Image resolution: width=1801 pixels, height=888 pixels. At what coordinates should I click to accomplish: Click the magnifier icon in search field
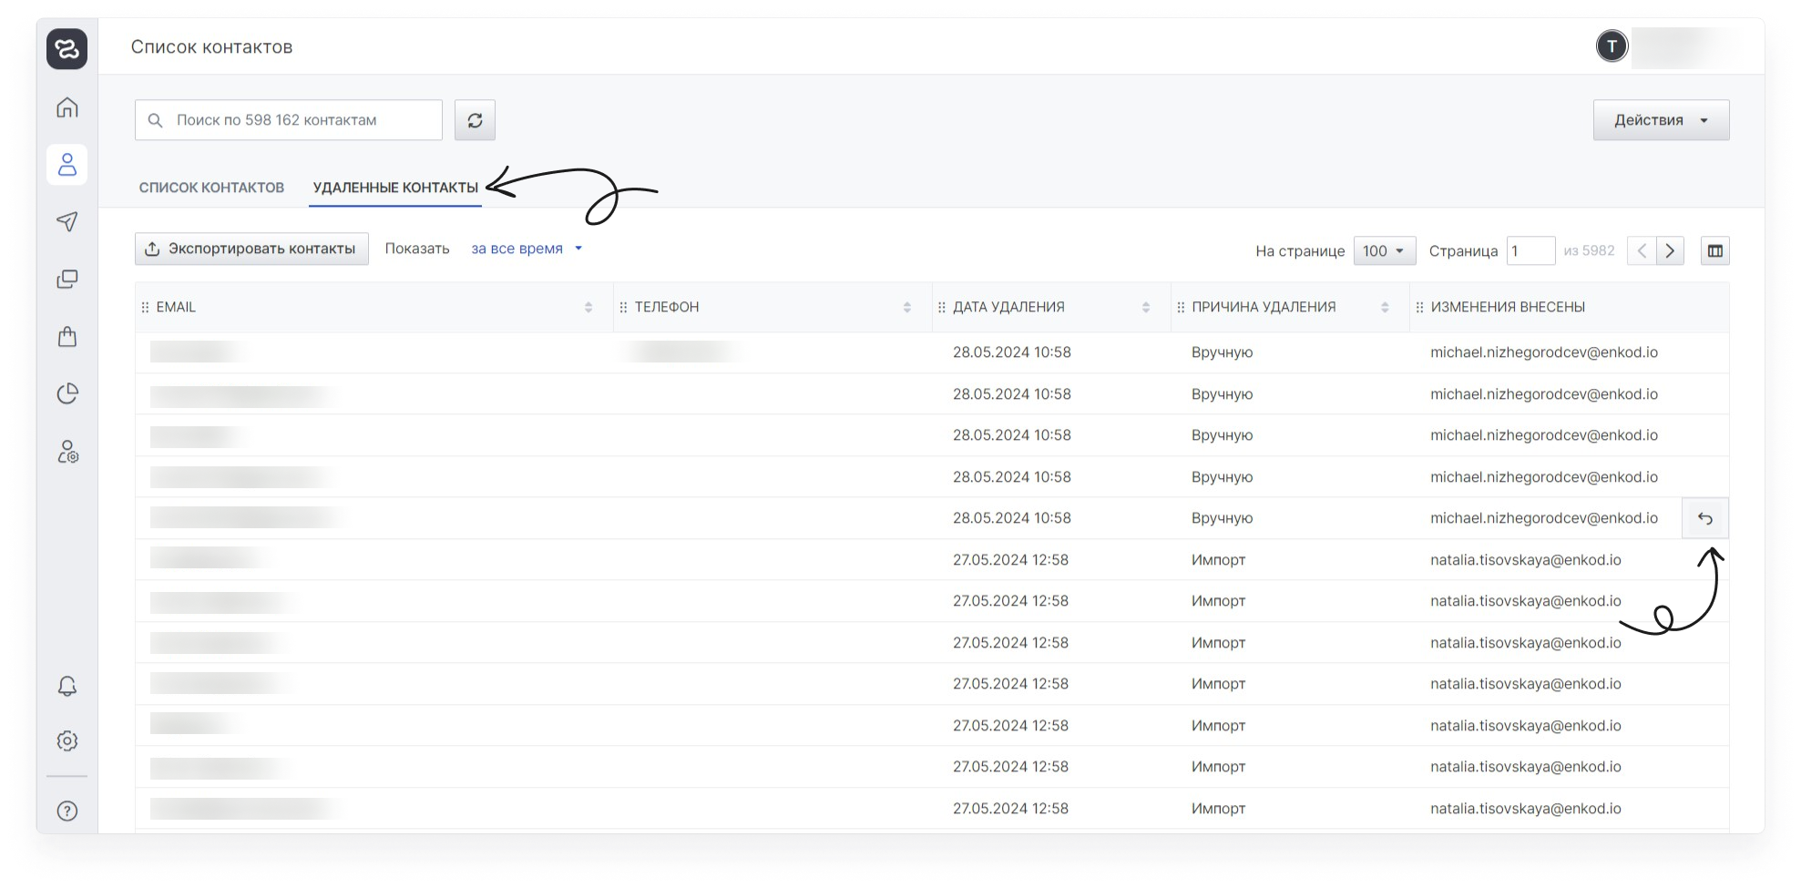click(156, 120)
